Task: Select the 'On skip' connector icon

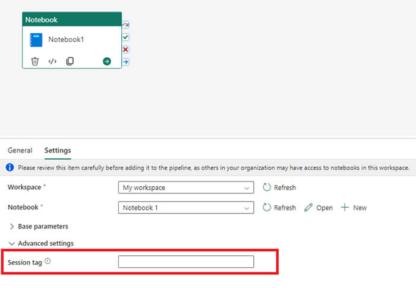Action: (x=126, y=25)
